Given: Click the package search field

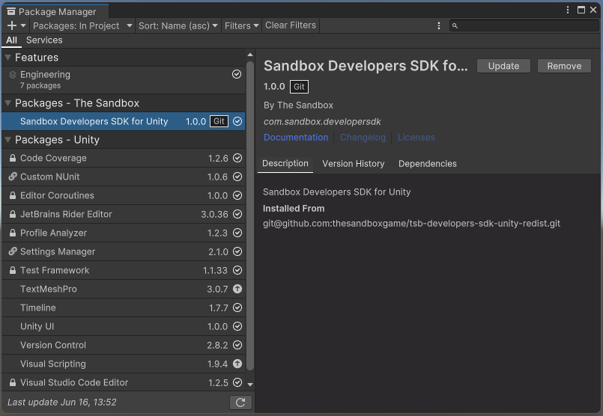Looking at the screenshot, I should tap(524, 25).
